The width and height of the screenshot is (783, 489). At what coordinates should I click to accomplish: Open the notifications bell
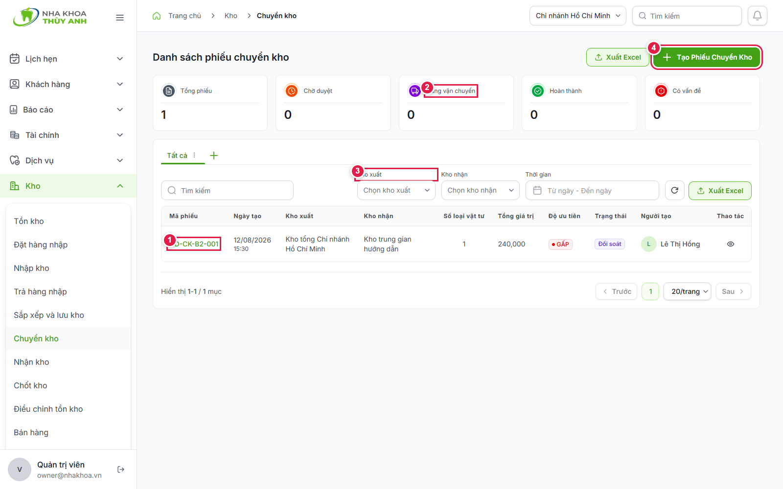click(757, 16)
